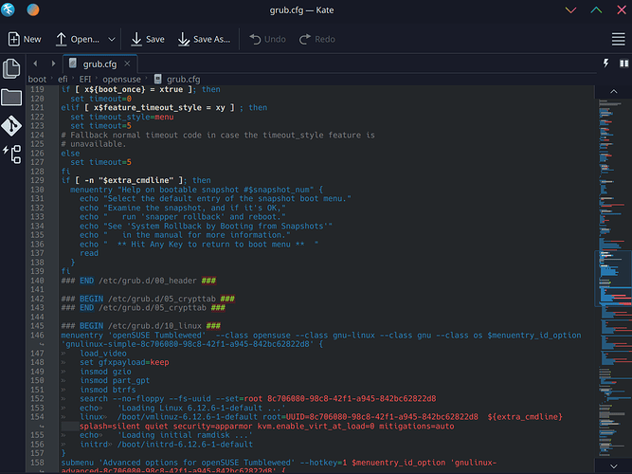The width and height of the screenshot is (632, 474).
Task: Click the 'read' command on line 137
Action: pos(89,253)
